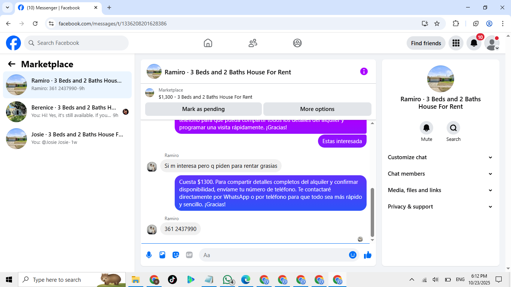Open the Windows Start menu
This screenshot has width=511, height=287.
[9, 280]
